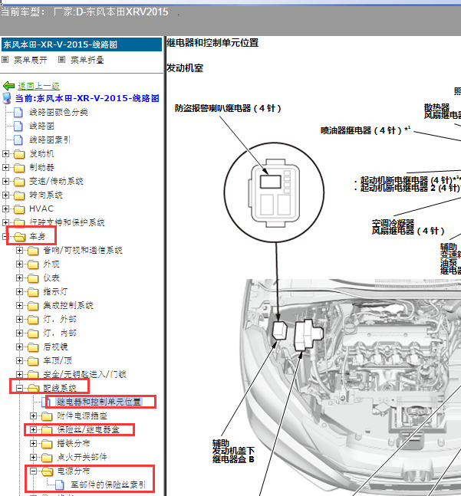Screen dimensions: 461x496
Task: Click the 空调冷凝器风扇继电器 label
Action: tap(408, 227)
